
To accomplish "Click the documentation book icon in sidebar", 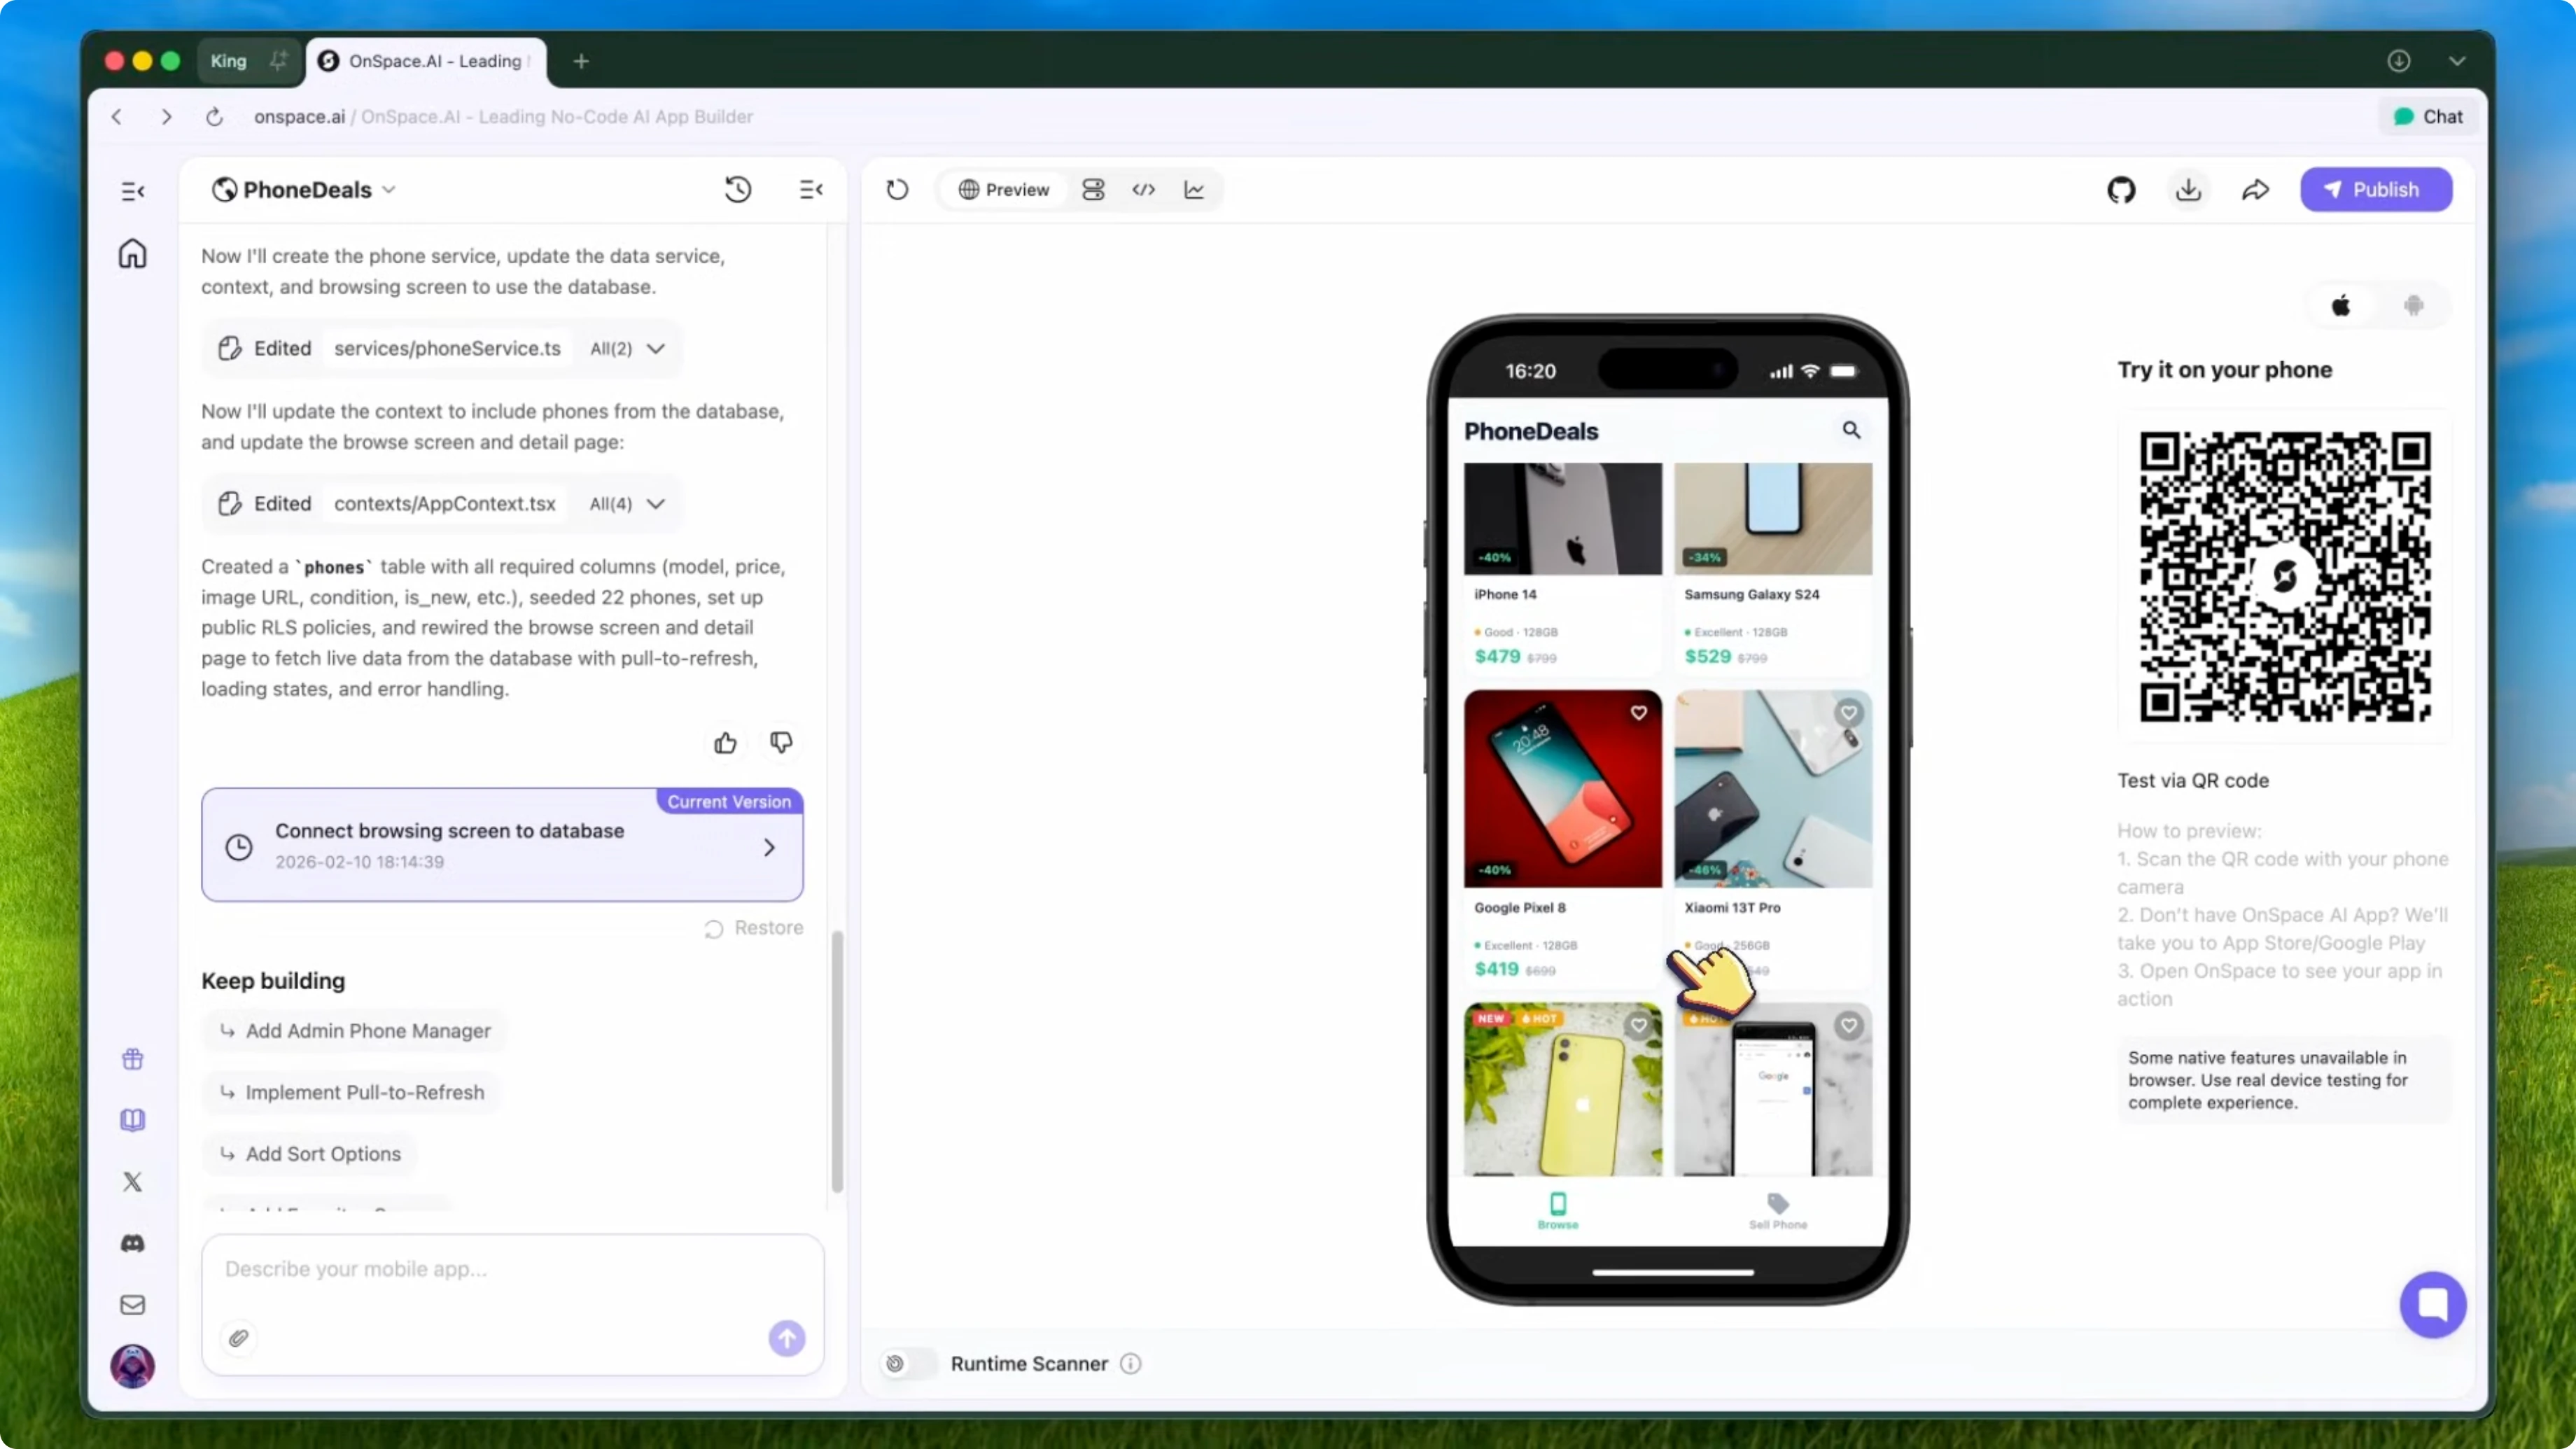I will pos(132,1119).
